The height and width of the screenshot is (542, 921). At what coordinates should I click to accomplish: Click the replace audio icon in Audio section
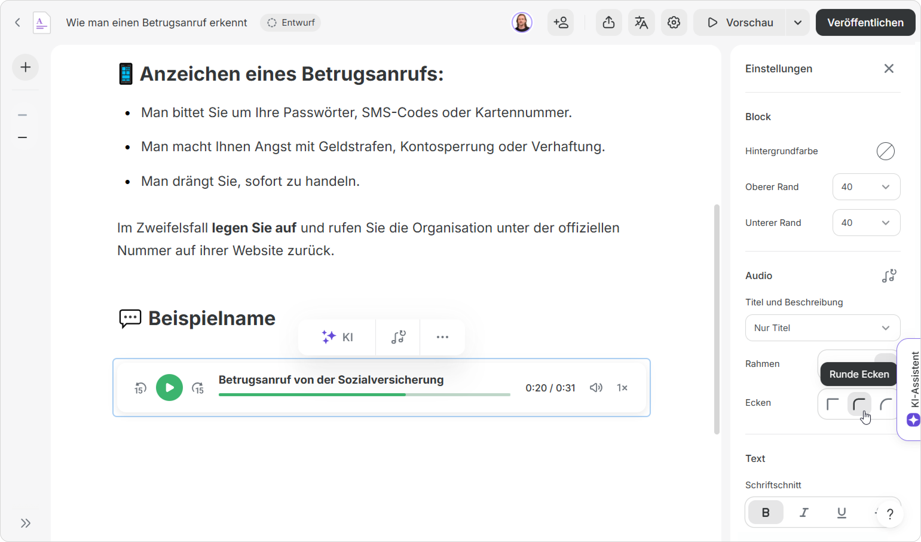click(888, 276)
